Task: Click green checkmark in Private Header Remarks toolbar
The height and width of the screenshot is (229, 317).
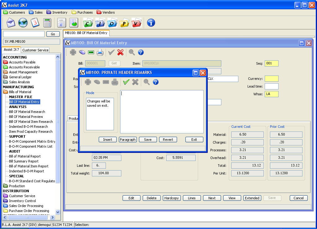Action: coord(126,82)
